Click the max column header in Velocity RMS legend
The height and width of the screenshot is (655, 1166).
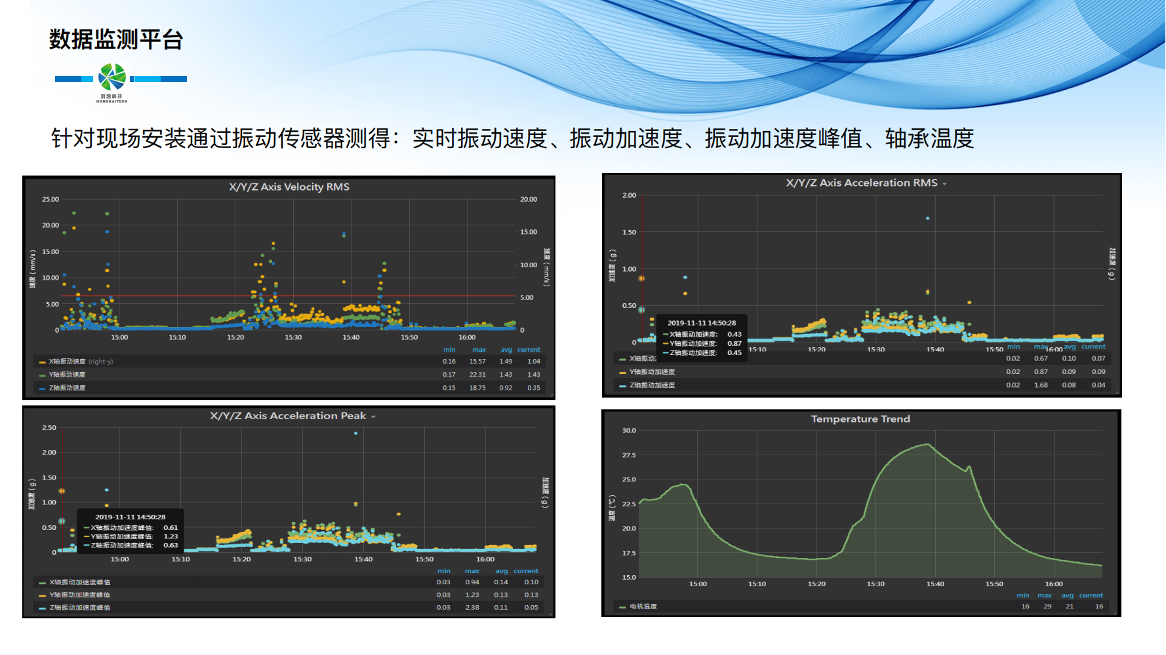click(479, 349)
